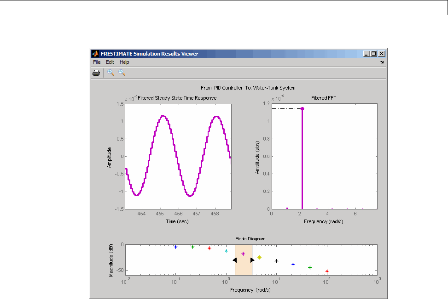
Task: Click the 'Magnitude (dB)' axis label
Action: point(111,260)
